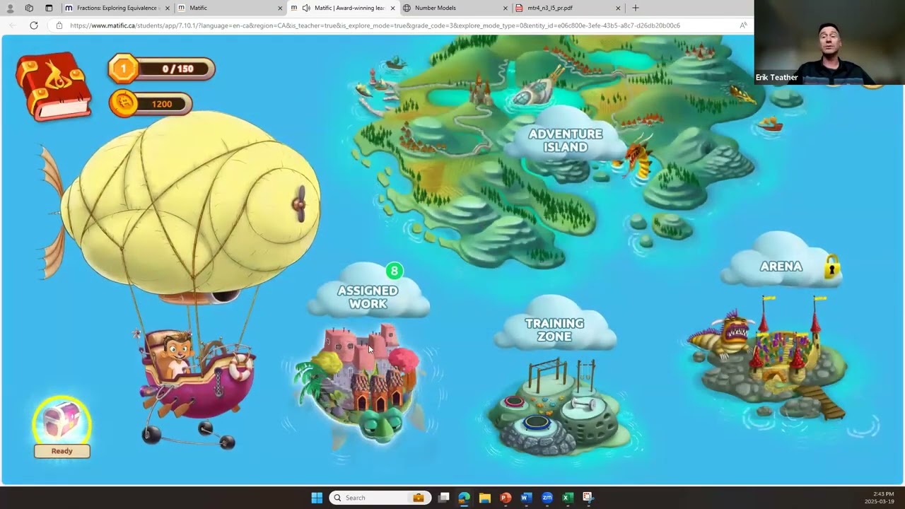Viewport: 905px width, 509px height.
Task: Open a new browser tab
Action: tap(635, 8)
